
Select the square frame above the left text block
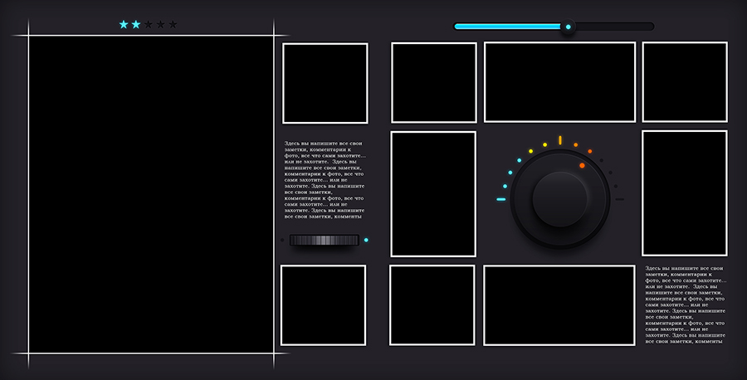click(x=325, y=83)
